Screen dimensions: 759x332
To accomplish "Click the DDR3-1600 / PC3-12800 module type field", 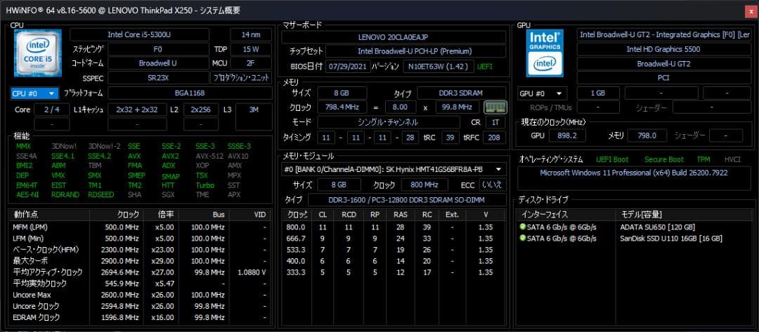I will point(407,200).
